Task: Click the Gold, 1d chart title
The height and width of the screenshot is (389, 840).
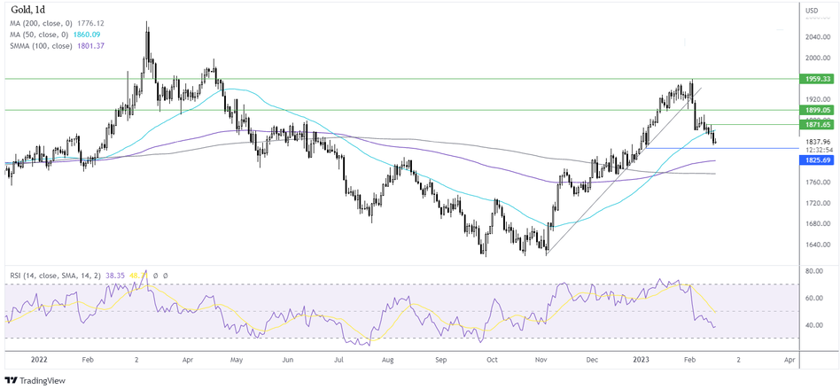Action: (x=26, y=9)
